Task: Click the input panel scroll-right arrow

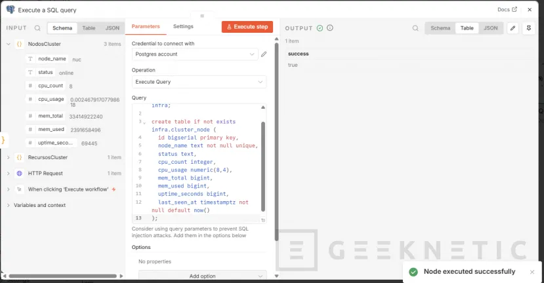Action: [x=121, y=276]
